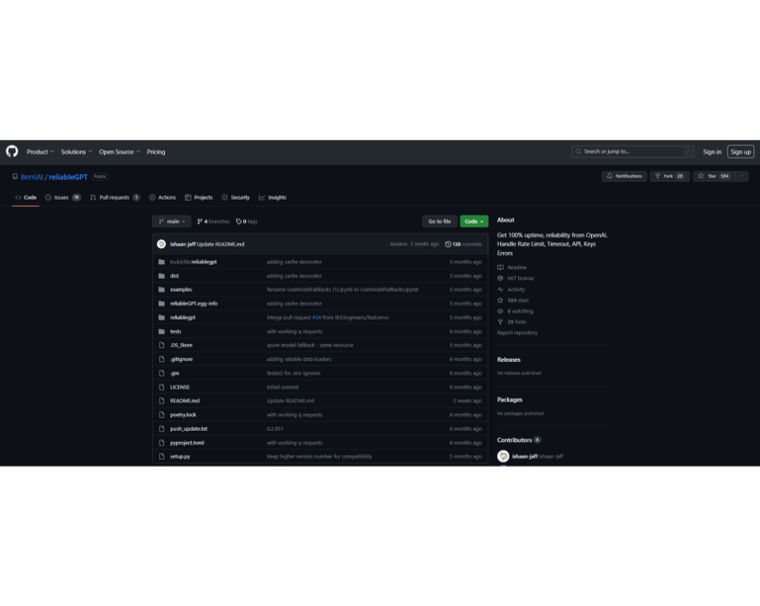760x606 pixels.
Task: Click the bell icon in the Notifications button
Action: 610,176
